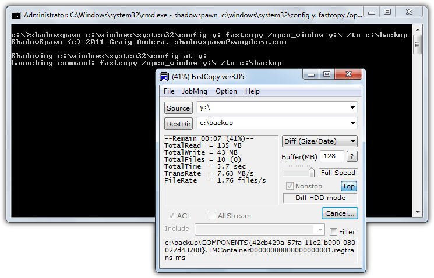The height and width of the screenshot is (278, 434).
Task: Open the Option menu
Action: click(226, 91)
